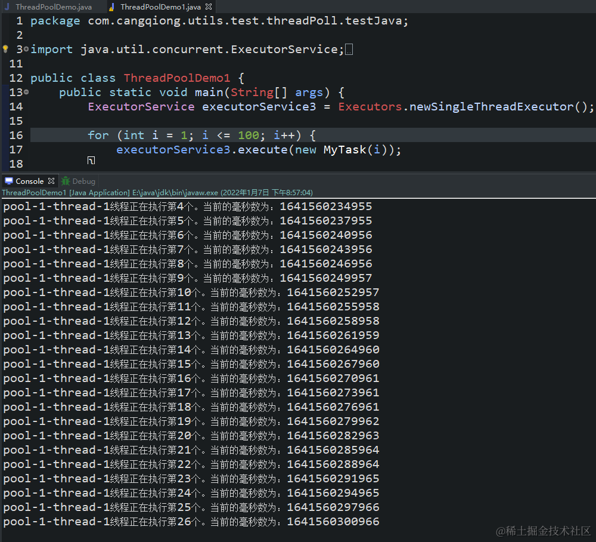This screenshot has height=542, width=596.
Task: Click line number 12 in the gutter
Action: click(16, 78)
